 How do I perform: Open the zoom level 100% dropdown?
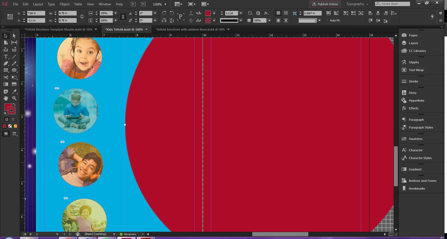coord(165,4)
